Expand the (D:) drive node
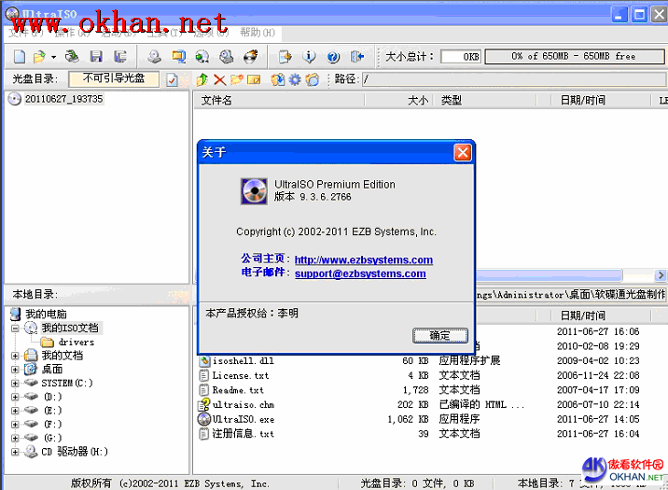The image size is (668, 490). click(x=15, y=397)
